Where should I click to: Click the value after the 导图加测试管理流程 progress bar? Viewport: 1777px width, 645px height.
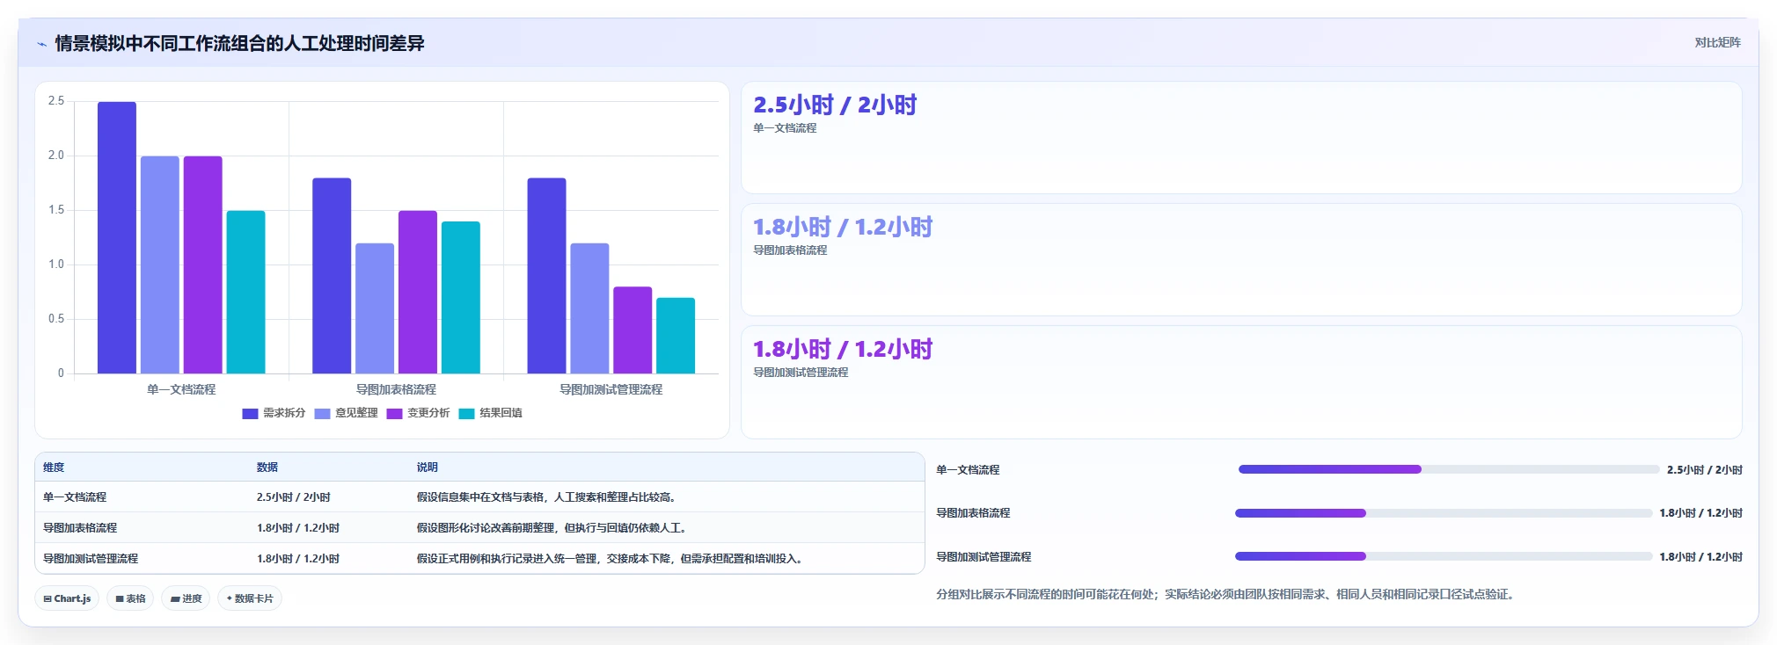pyautogui.click(x=1701, y=557)
